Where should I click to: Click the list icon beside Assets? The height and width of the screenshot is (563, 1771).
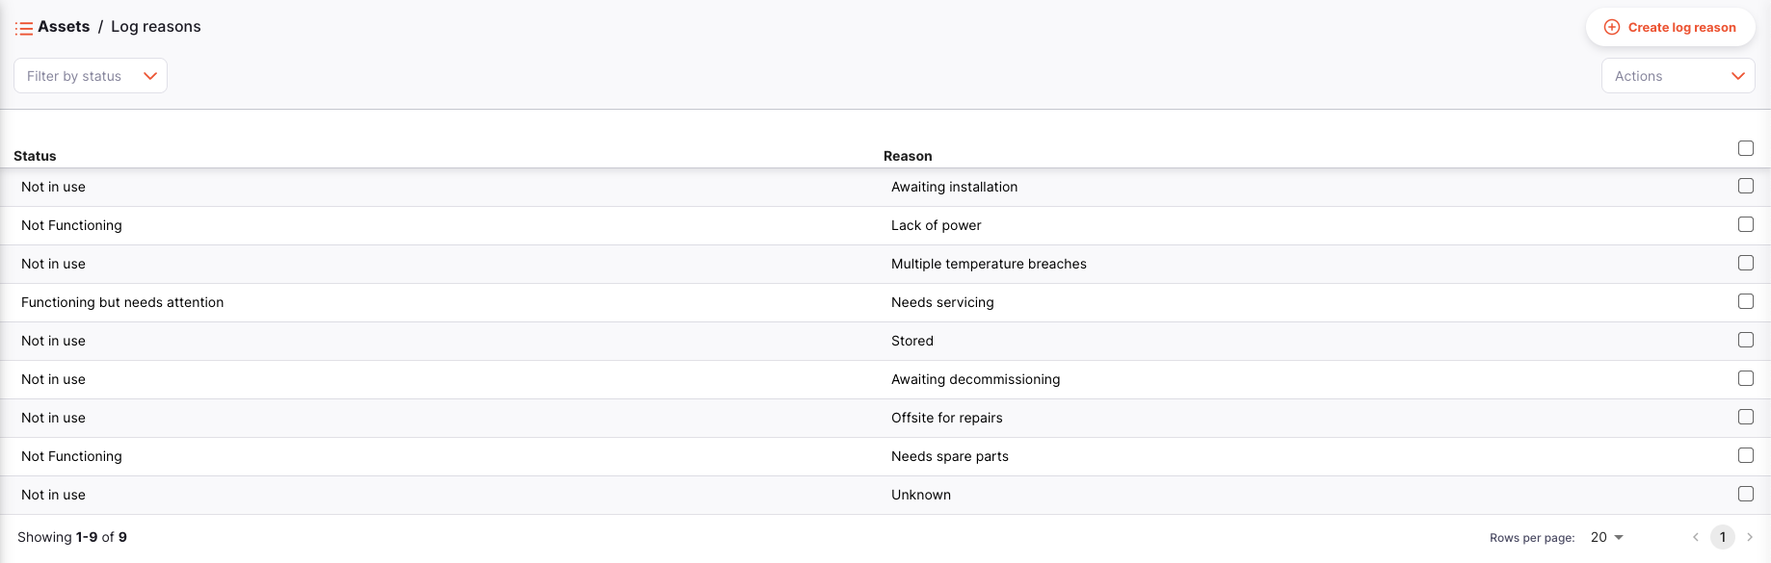(24, 28)
